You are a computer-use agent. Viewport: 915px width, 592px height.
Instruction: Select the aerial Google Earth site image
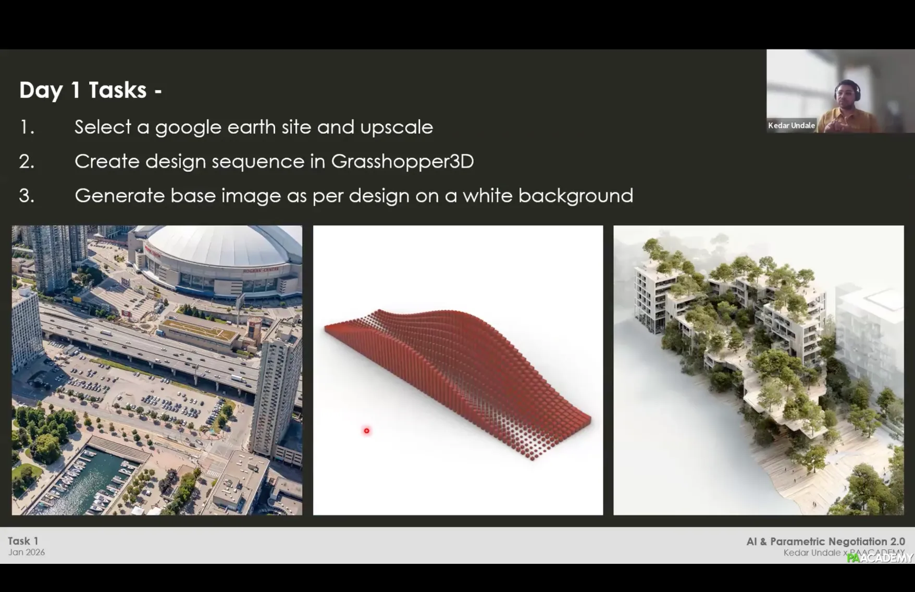coord(157,370)
